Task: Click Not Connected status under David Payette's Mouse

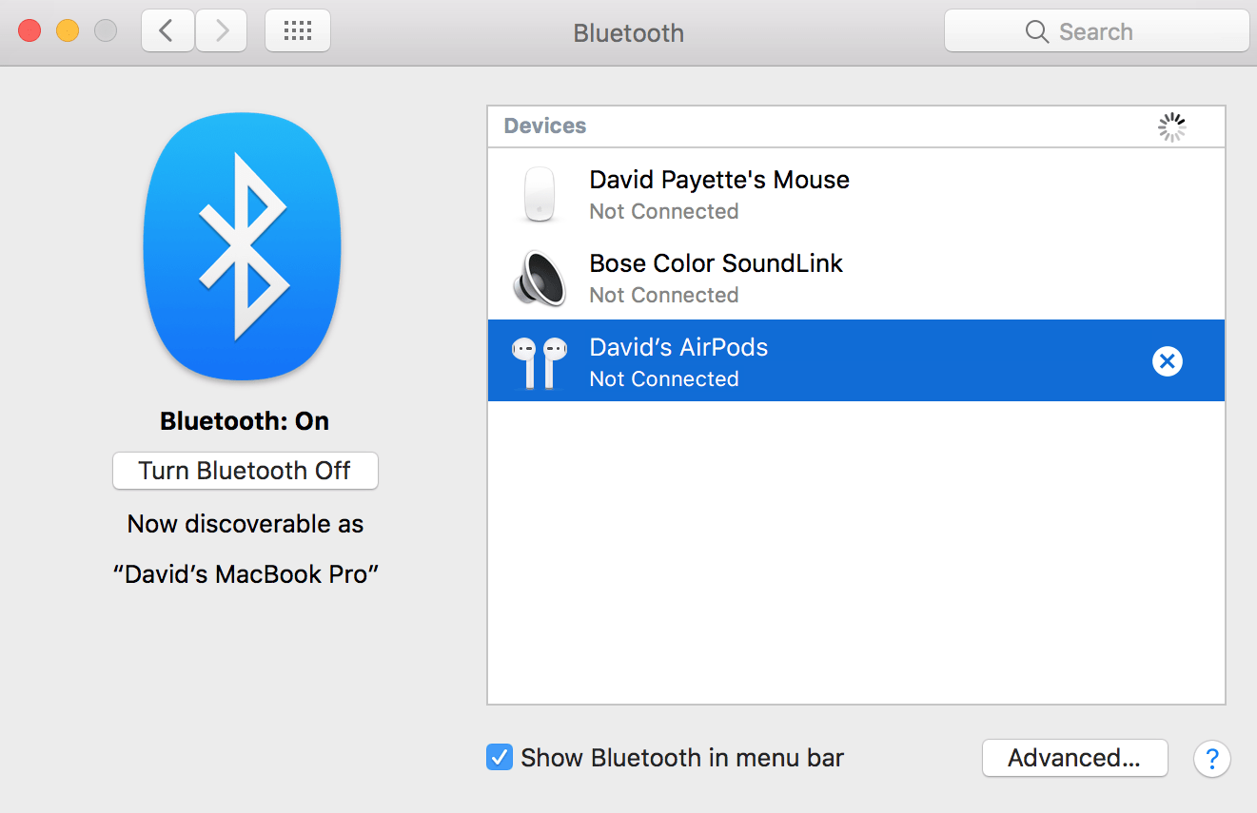Action: [664, 211]
